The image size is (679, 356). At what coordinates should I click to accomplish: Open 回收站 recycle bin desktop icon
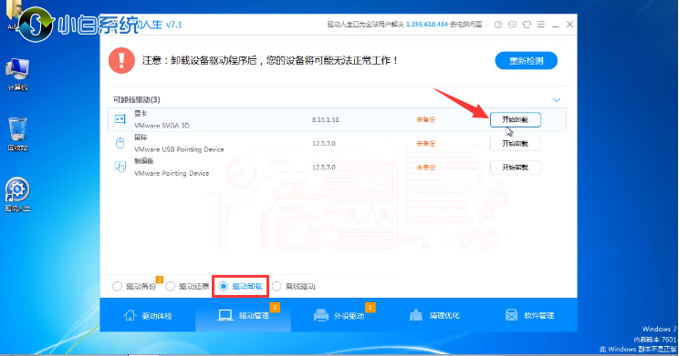tap(17, 134)
